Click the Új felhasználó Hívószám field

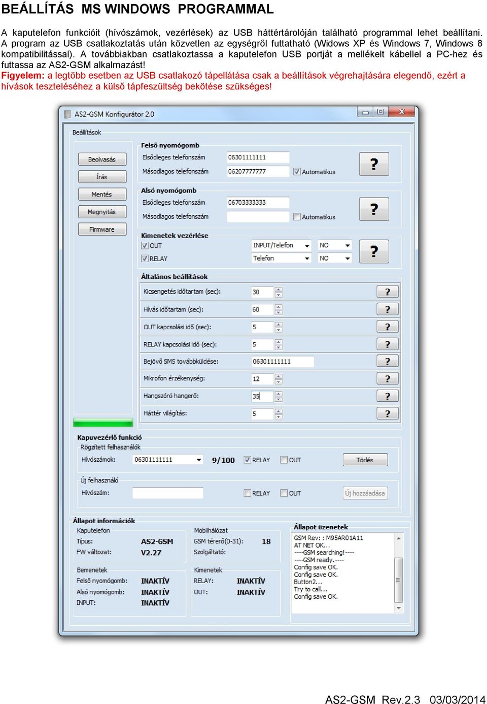(x=168, y=493)
